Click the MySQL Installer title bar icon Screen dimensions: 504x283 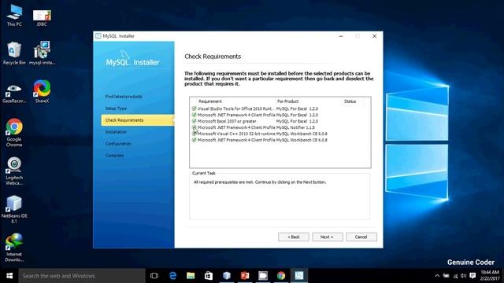coord(98,36)
